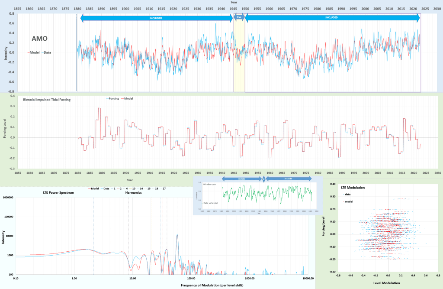Screen dimensions: 443x289
Task: Click the left INCLUDED arrow banner
Action: (155, 18)
